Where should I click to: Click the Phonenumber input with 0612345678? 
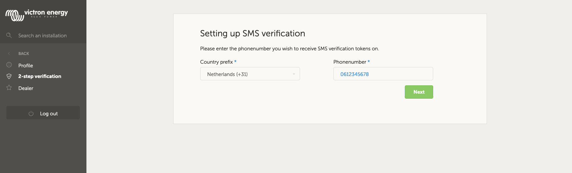(383, 74)
